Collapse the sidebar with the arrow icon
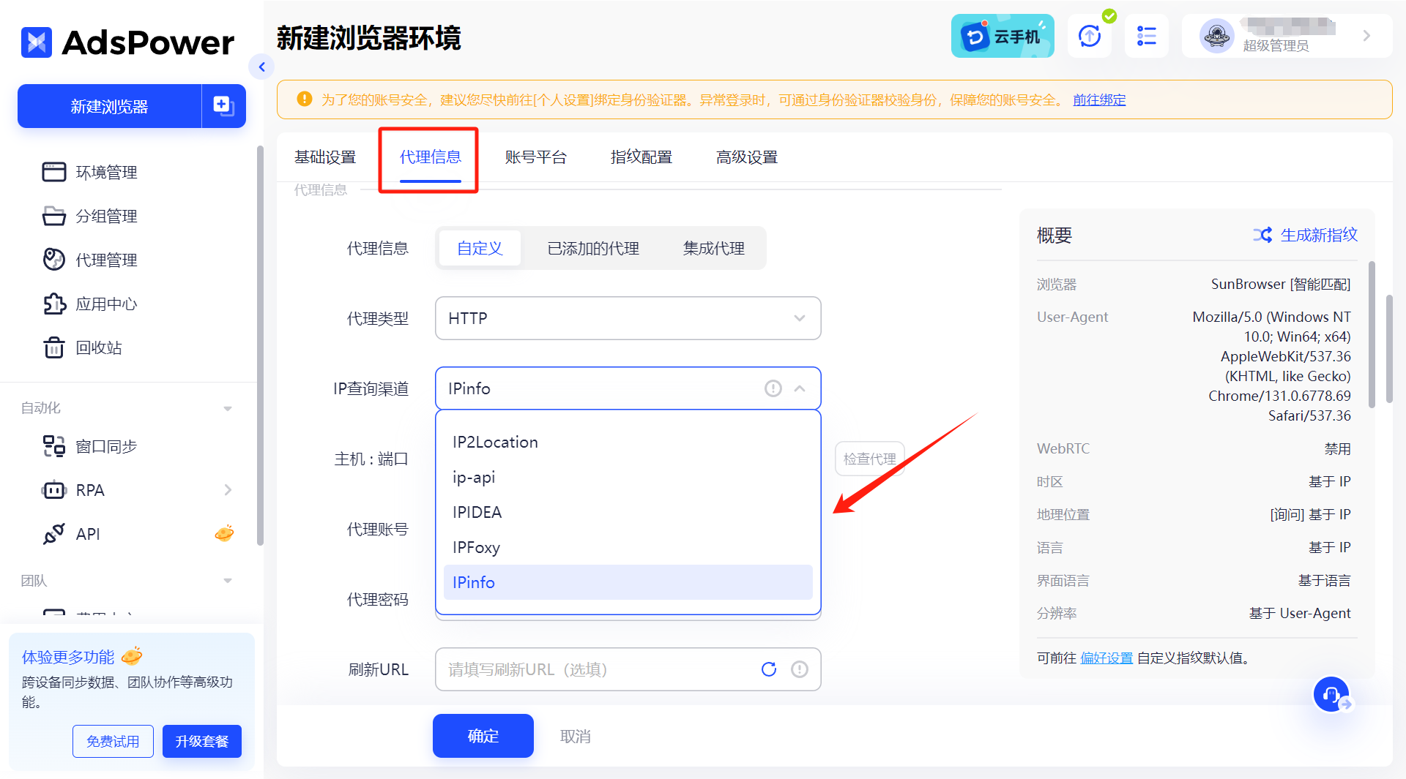1406x779 pixels. click(261, 67)
